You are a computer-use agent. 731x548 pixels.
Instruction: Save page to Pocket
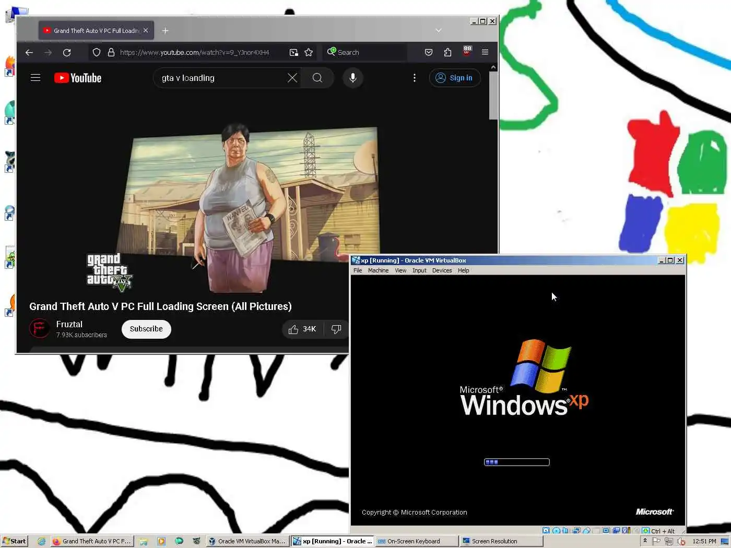[429, 52]
